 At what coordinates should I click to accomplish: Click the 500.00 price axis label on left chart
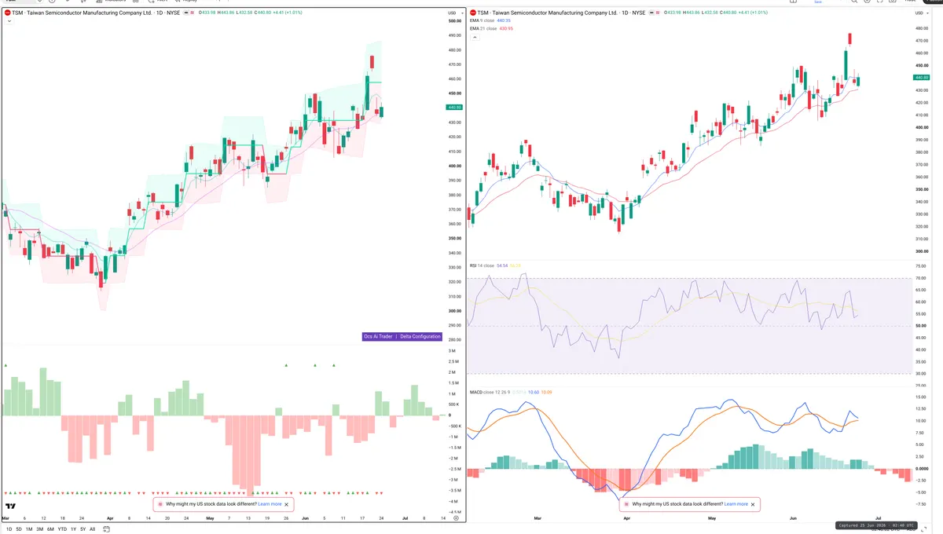coord(454,21)
